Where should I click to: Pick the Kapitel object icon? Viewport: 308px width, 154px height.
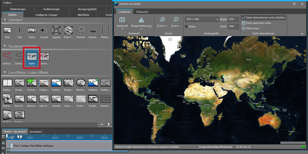(x=56, y=30)
